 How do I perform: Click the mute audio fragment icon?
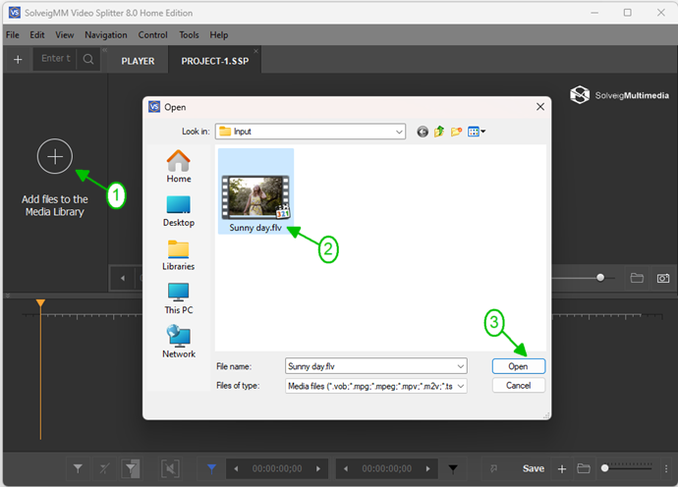coord(170,468)
